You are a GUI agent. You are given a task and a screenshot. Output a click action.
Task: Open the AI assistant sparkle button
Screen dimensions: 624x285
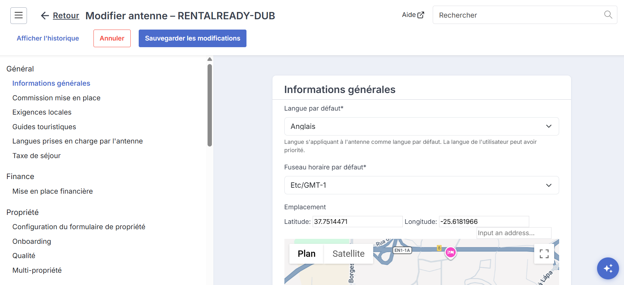click(x=608, y=268)
